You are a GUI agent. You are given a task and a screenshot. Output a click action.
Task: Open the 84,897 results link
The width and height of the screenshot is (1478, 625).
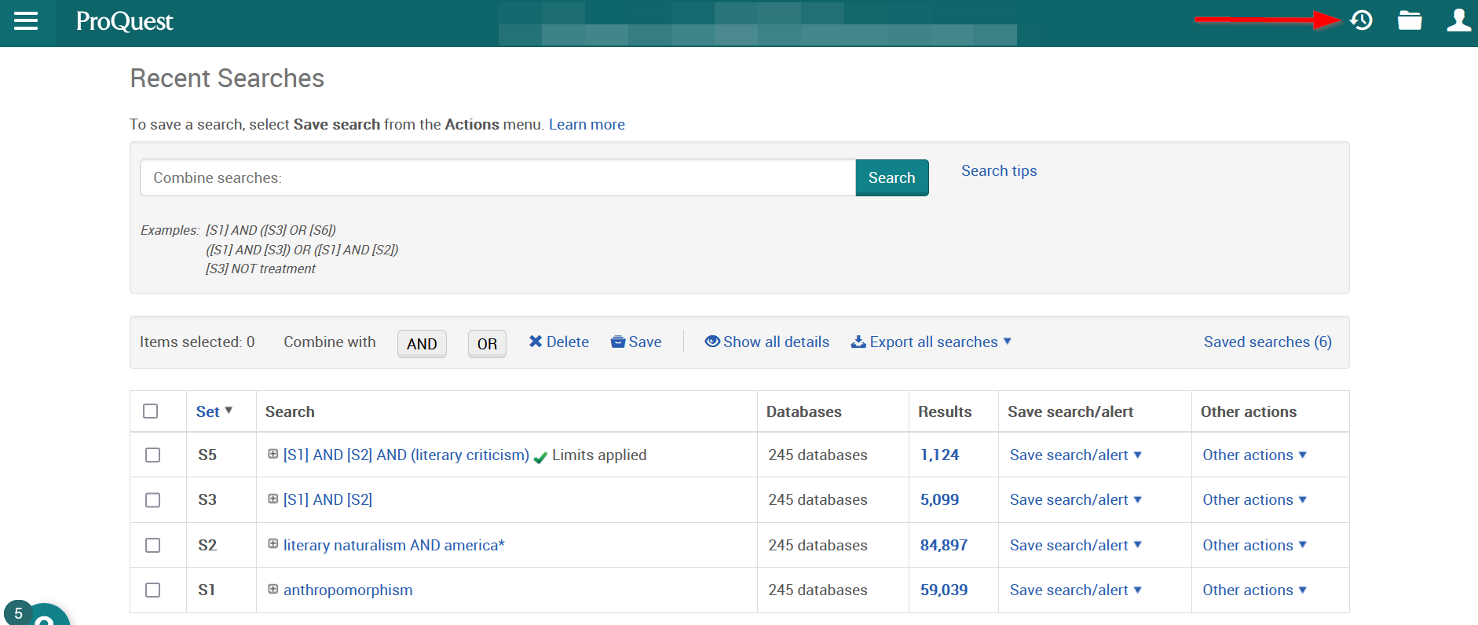tap(944, 545)
